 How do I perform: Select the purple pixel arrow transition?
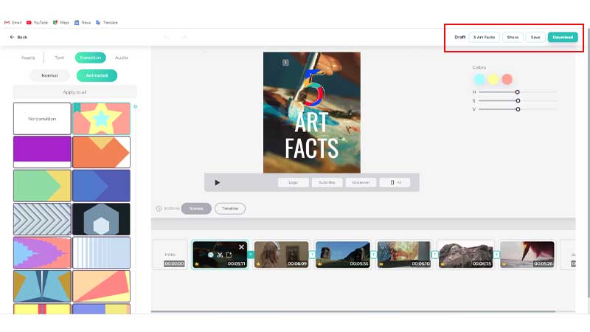[x=42, y=252]
